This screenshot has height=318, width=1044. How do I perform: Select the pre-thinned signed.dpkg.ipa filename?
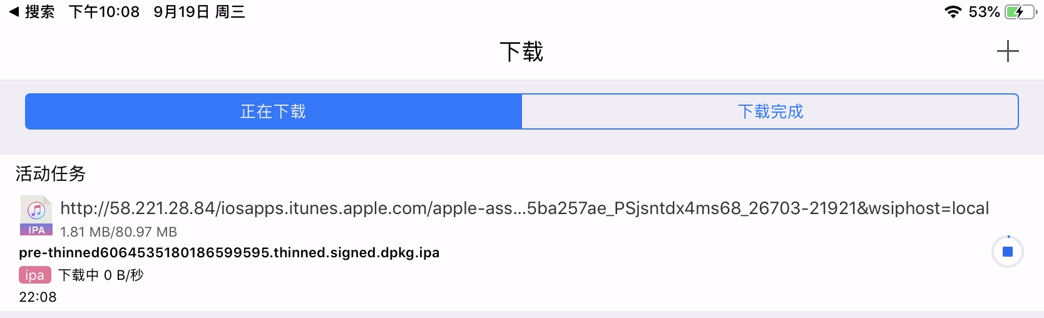pyautogui.click(x=229, y=252)
